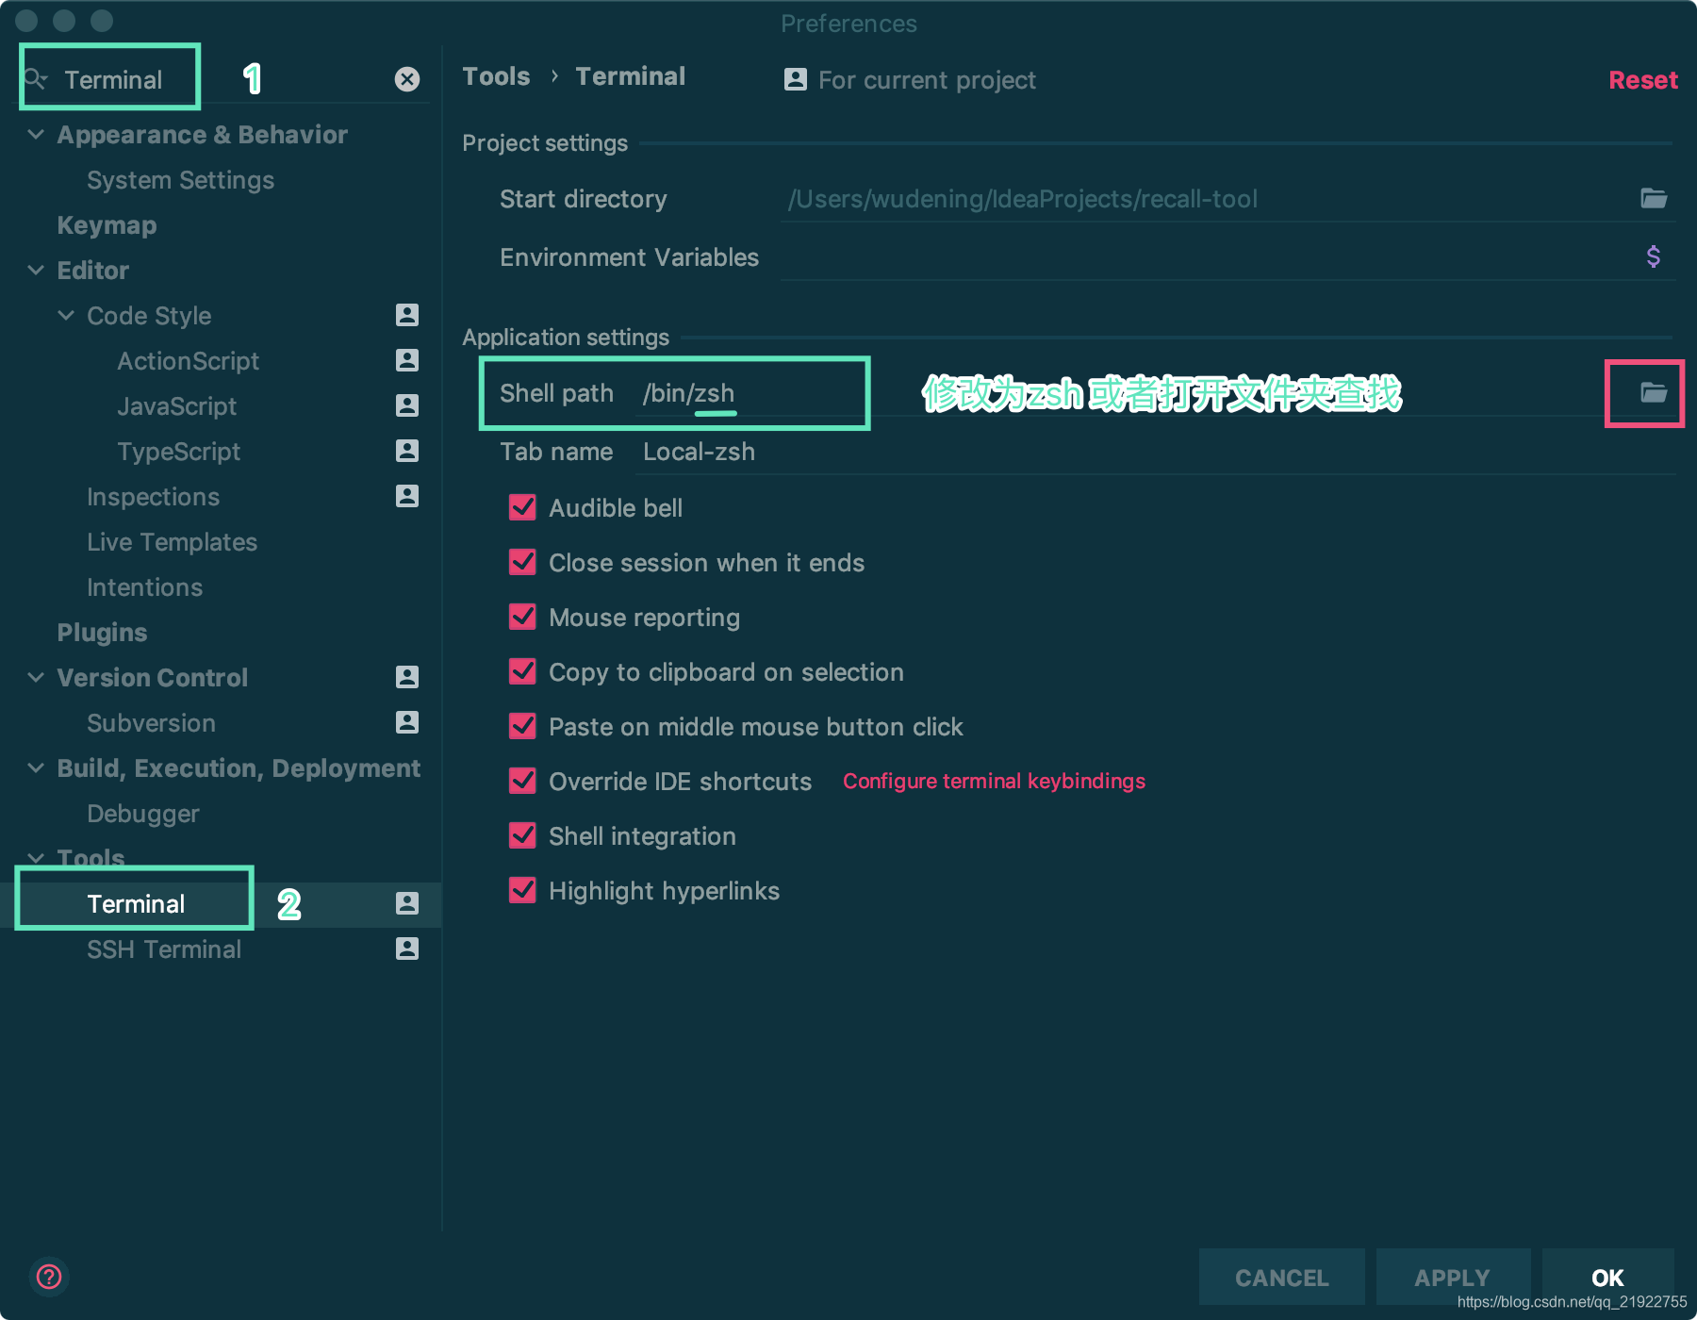Toggle Audible bell checkbox

point(522,507)
